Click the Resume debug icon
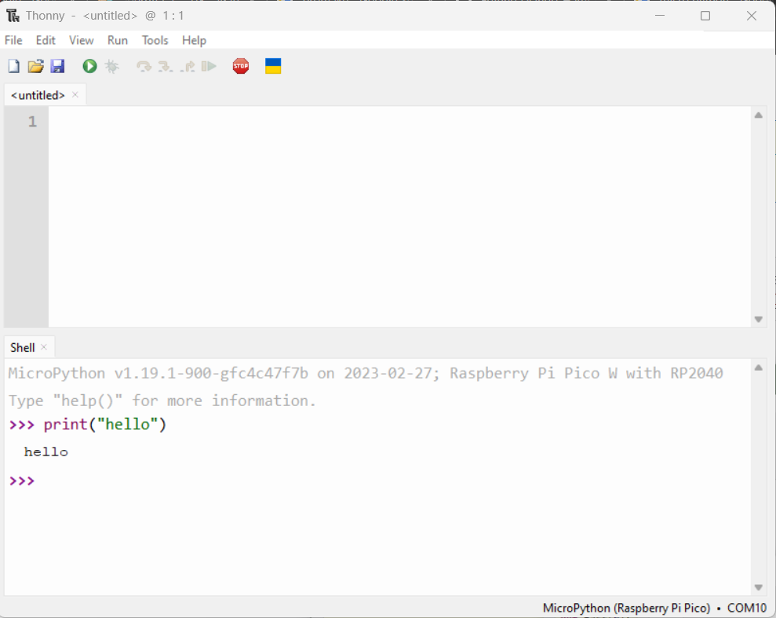 click(x=209, y=66)
